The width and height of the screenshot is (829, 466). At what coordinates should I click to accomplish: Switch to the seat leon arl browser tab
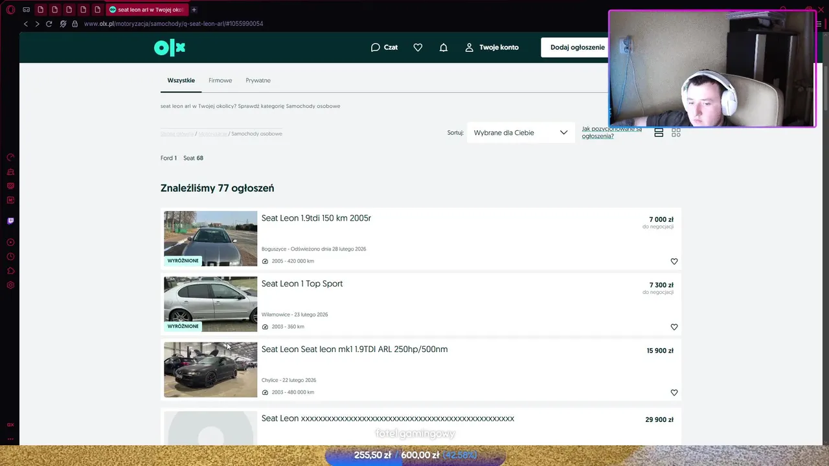coord(146,10)
